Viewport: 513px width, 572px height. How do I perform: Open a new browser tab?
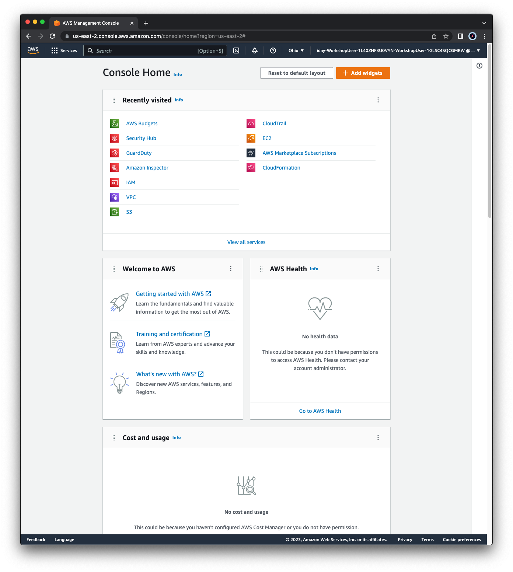point(146,23)
